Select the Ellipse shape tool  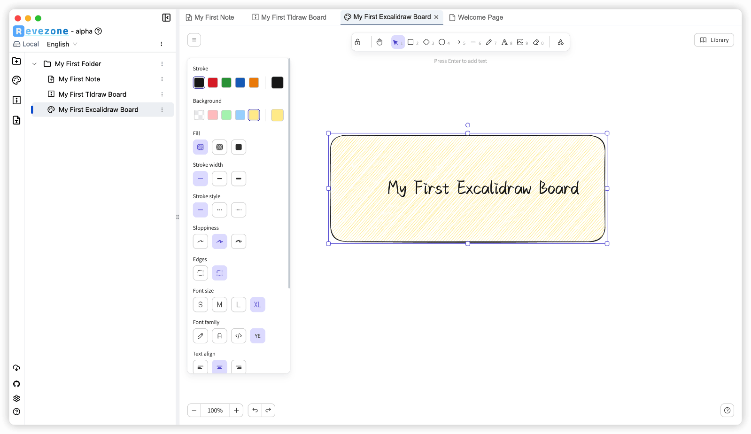click(x=442, y=42)
